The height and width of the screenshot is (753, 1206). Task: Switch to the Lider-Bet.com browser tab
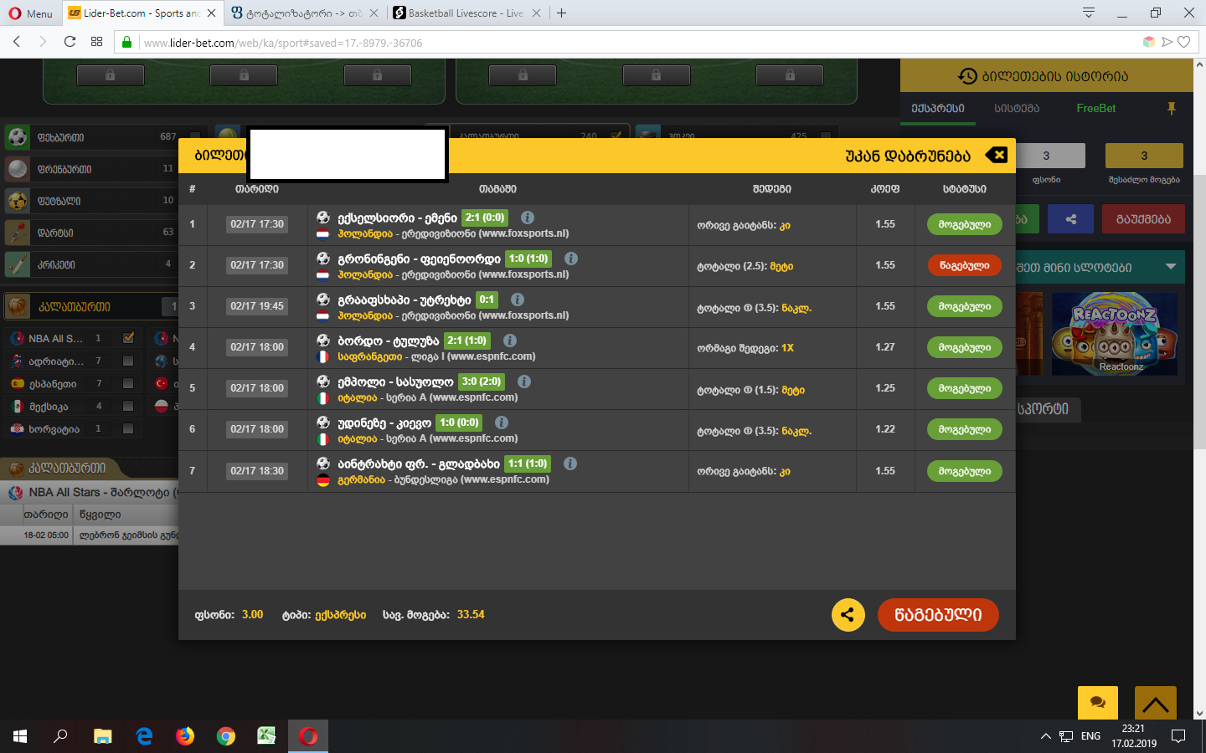(141, 13)
